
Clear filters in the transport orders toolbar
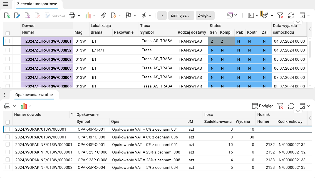(280, 15)
